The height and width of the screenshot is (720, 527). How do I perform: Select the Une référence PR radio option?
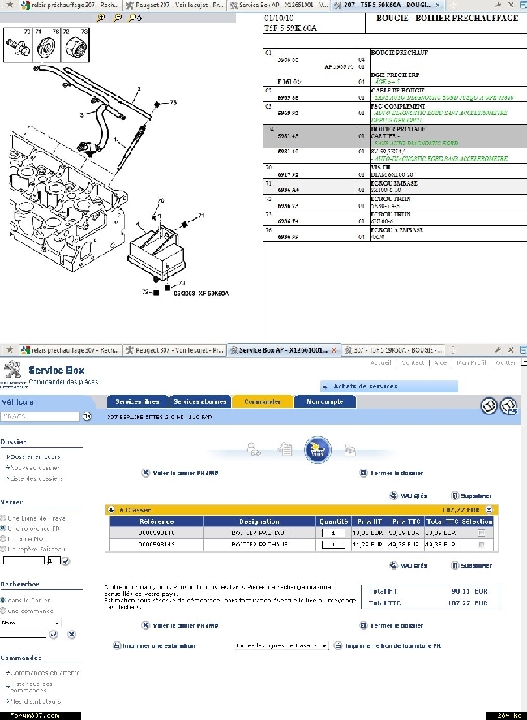point(2,529)
